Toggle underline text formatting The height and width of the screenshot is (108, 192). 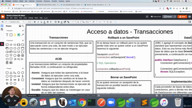[41, 22]
